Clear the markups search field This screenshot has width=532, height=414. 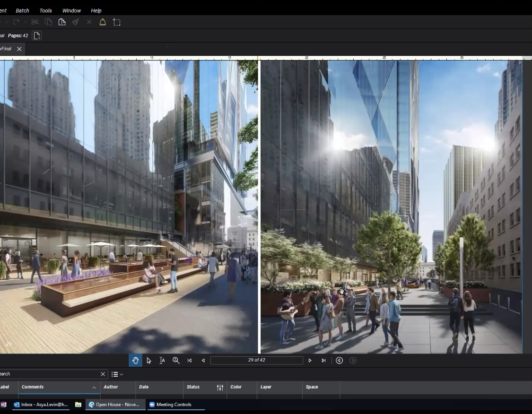pos(103,374)
